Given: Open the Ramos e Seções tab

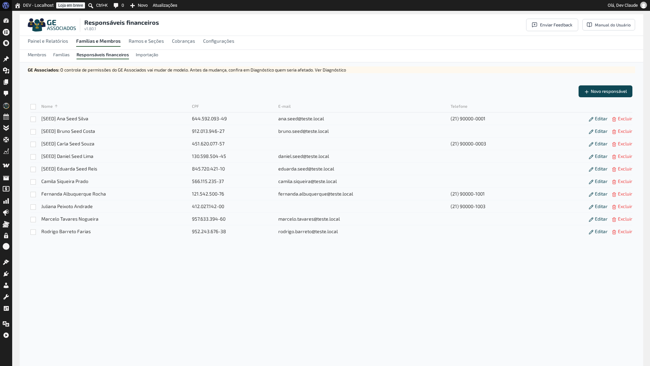Looking at the screenshot, I should point(146,41).
